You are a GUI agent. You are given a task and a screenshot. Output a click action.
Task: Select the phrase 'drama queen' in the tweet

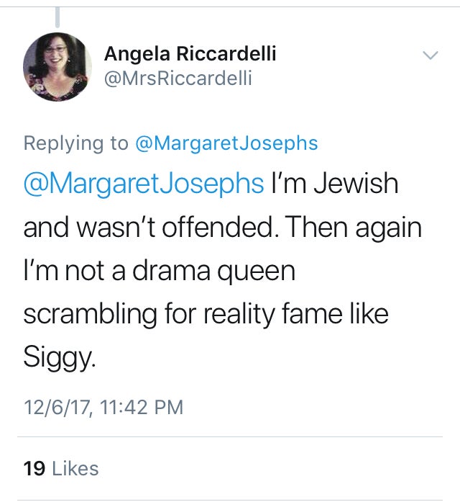(x=213, y=272)
